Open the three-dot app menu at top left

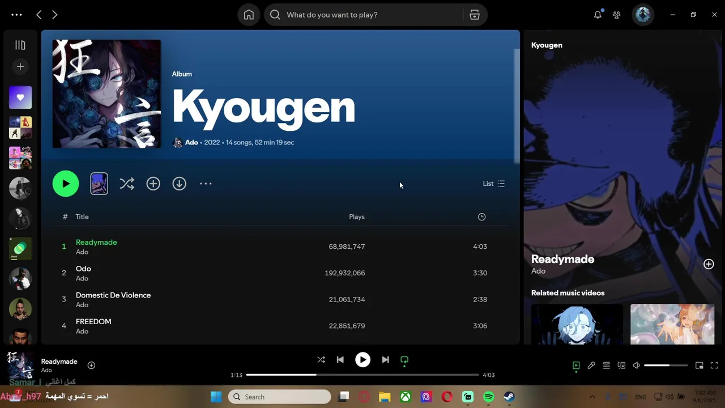pyautogui.click(x=16, y=15)
